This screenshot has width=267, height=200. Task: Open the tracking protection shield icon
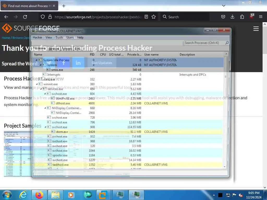[x=43, y=17]
